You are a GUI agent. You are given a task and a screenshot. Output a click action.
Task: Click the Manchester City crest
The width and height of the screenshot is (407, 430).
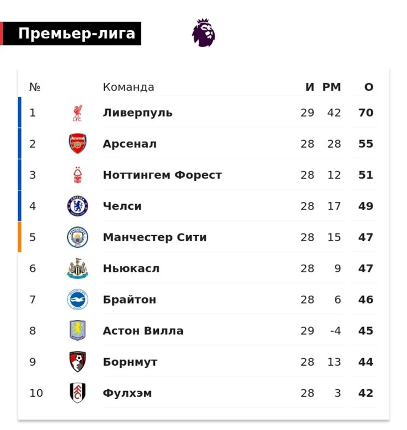(x=77, y=237)
